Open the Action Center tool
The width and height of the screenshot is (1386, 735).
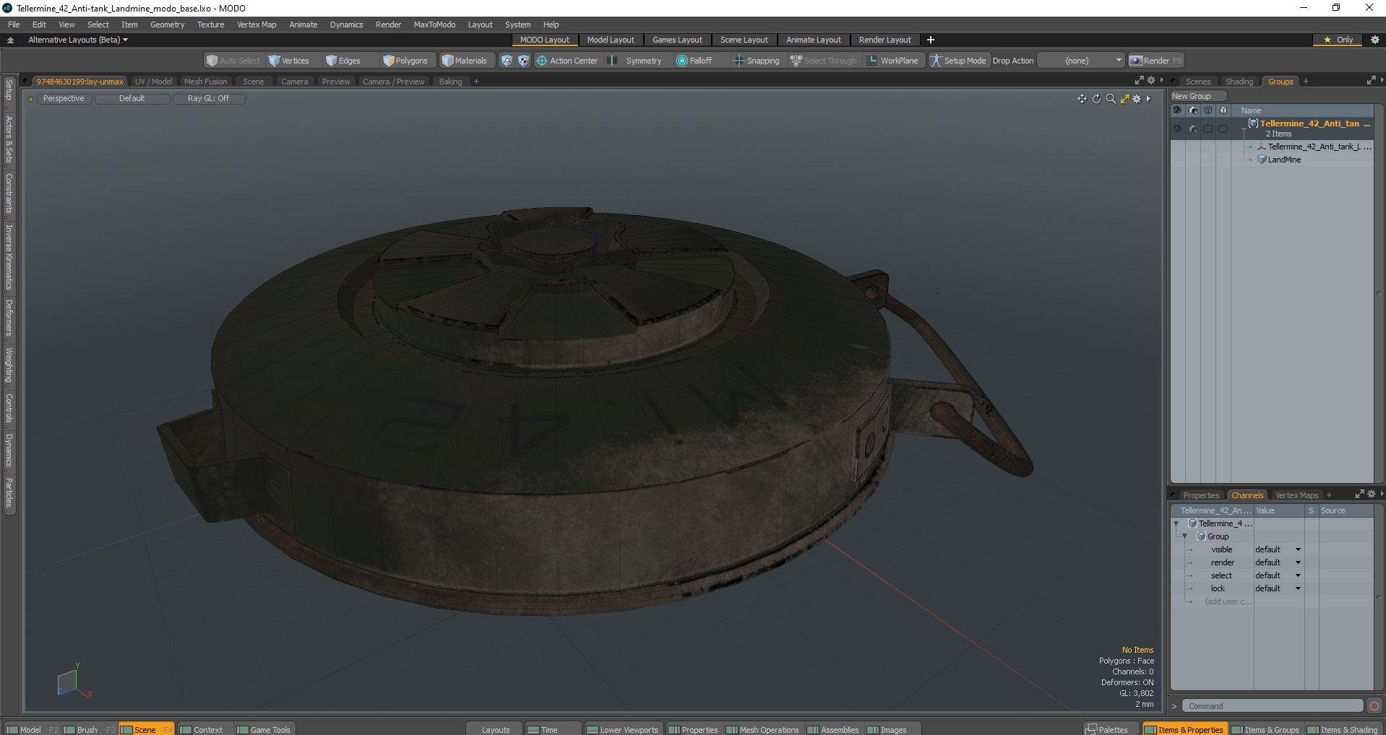(x=567, y=61)
